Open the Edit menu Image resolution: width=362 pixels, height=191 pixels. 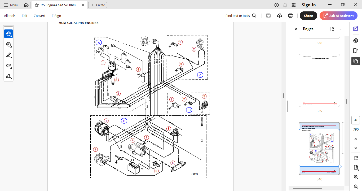[25, 16]
